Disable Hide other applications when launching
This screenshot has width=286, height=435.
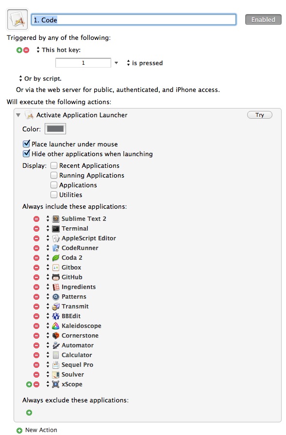[26, 154]
